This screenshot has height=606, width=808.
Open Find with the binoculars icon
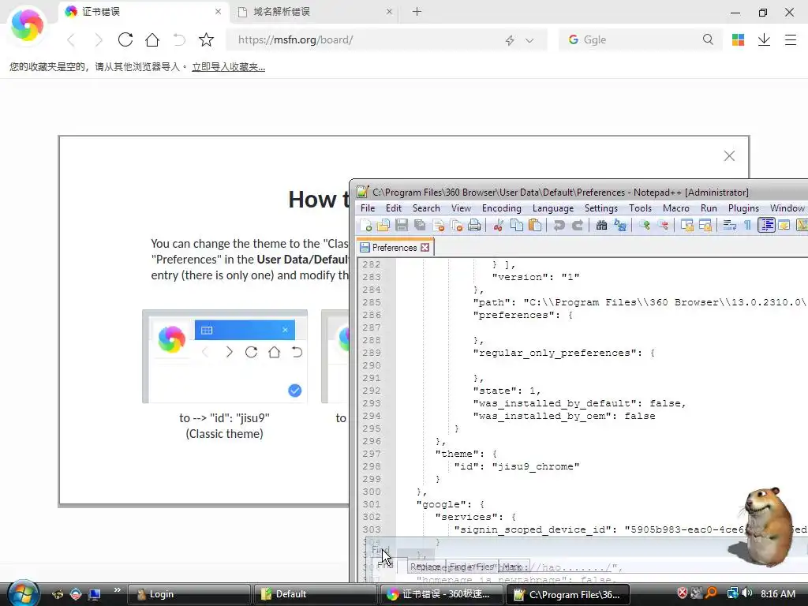tap(601, 225)
